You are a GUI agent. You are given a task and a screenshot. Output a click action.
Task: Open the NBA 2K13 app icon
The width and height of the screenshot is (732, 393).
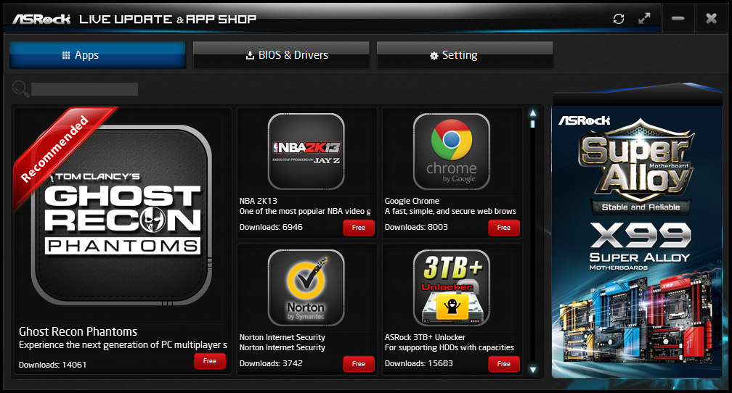click(306, 152)
